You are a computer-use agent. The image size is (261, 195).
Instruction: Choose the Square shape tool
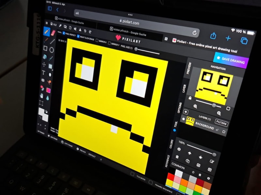click(45, 49)
